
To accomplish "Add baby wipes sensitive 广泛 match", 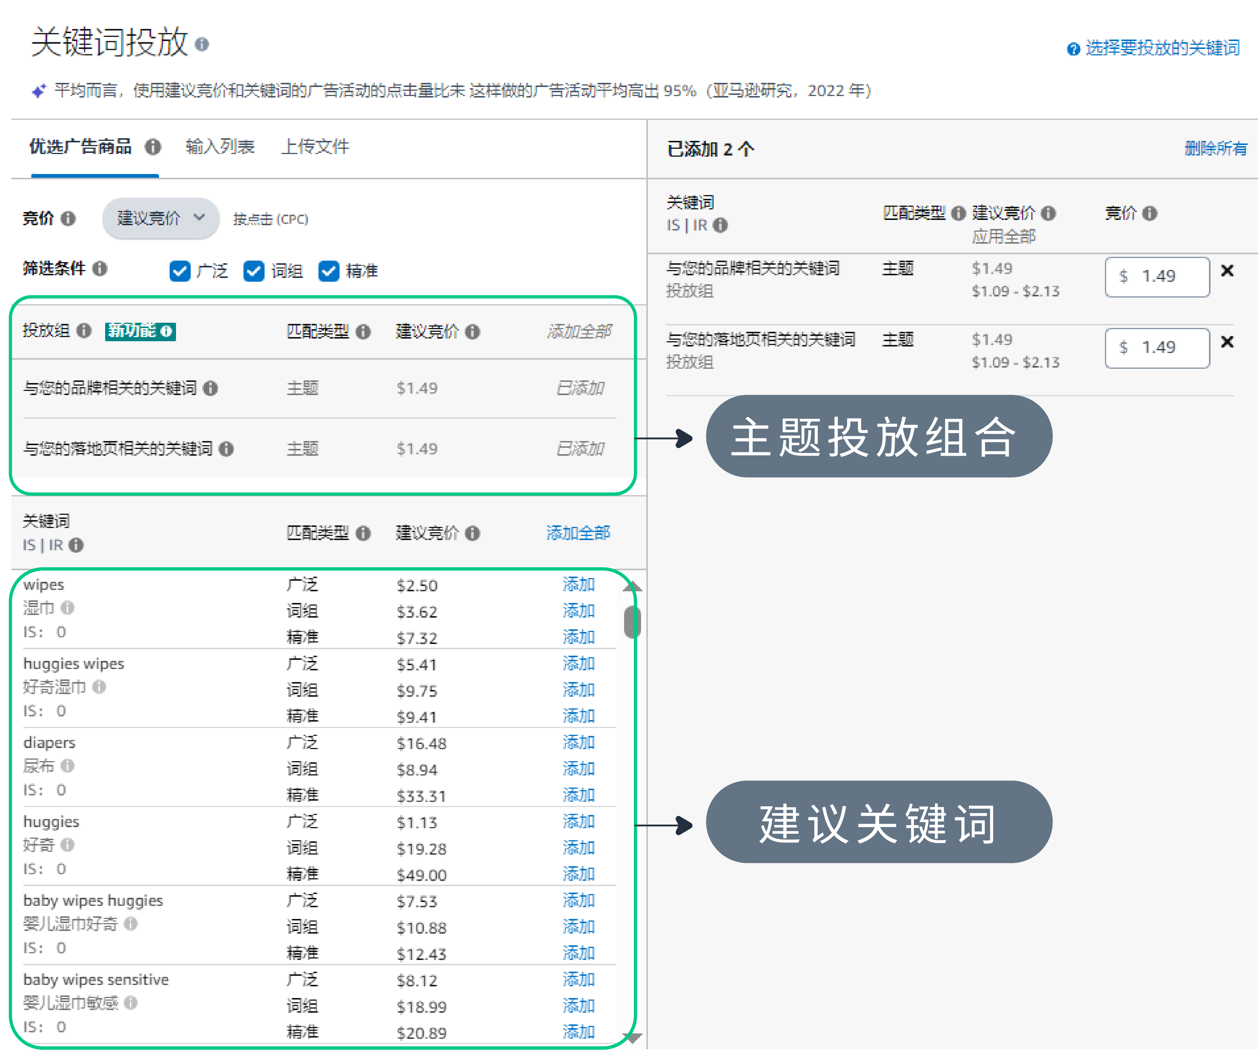I will 578,979.
